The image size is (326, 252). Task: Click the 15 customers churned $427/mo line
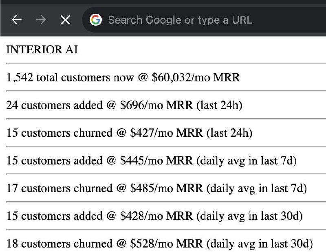(x=129, y=133)
